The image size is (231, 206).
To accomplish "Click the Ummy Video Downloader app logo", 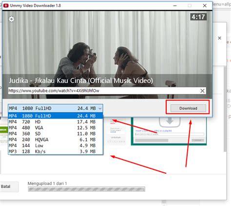I will [x=6, y=5].
